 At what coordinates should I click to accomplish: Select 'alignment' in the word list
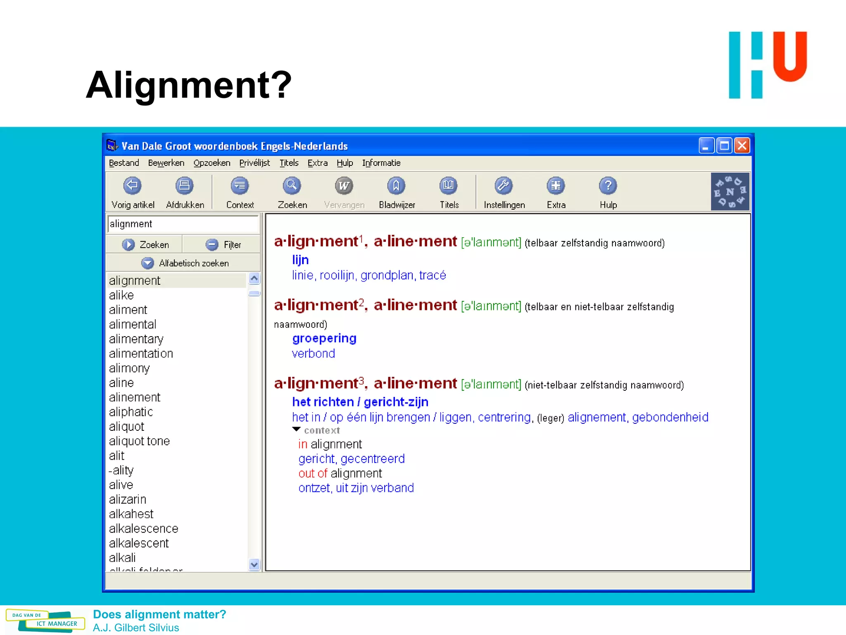point(177,281)
